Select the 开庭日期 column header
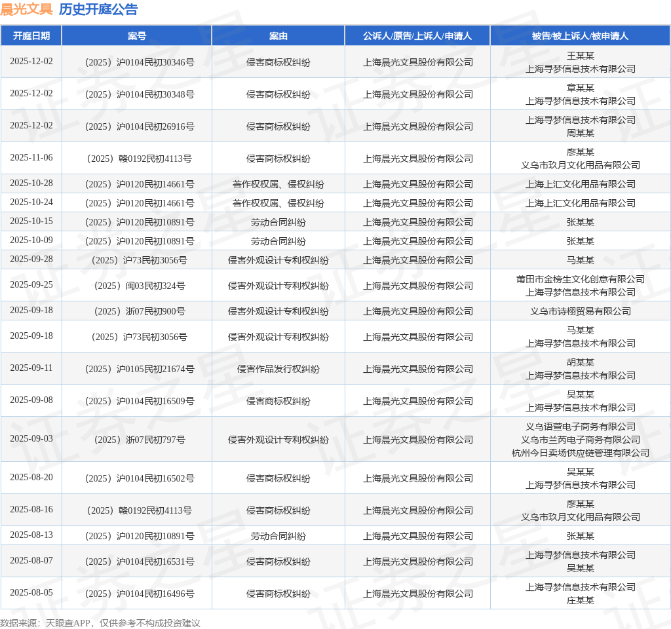 point(31,36)
